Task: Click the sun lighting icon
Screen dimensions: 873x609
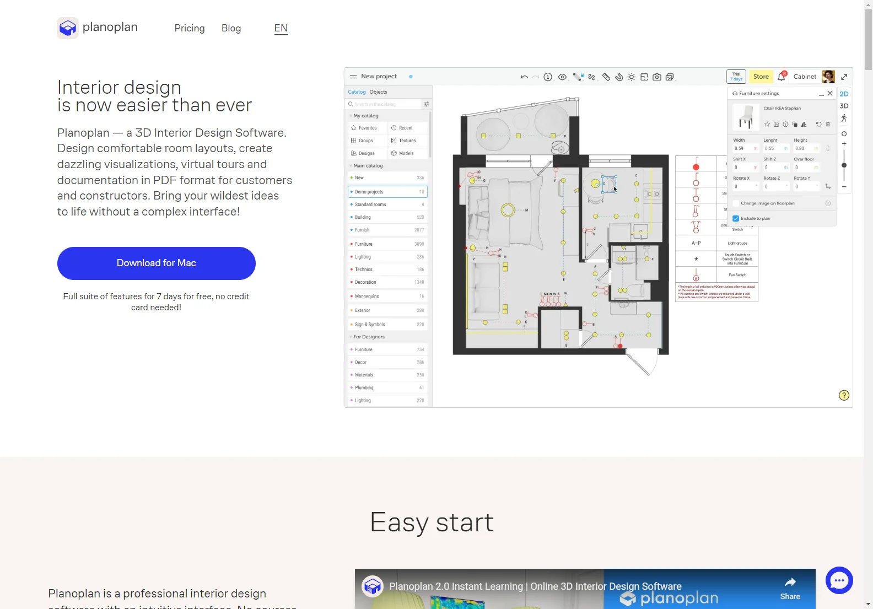Action: (x=632, y=77)
